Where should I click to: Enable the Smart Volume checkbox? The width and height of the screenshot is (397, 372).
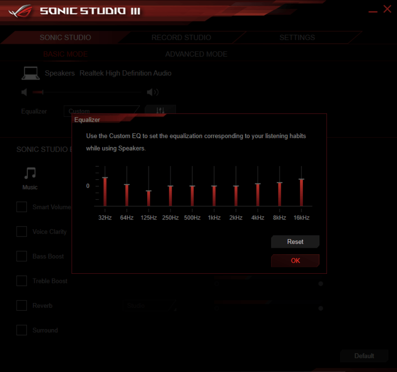[x=22, y=207]
